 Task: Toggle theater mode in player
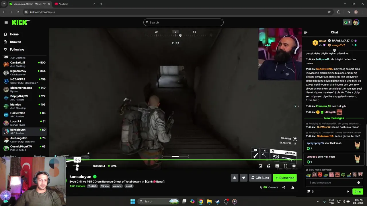[x=277, y=166]
